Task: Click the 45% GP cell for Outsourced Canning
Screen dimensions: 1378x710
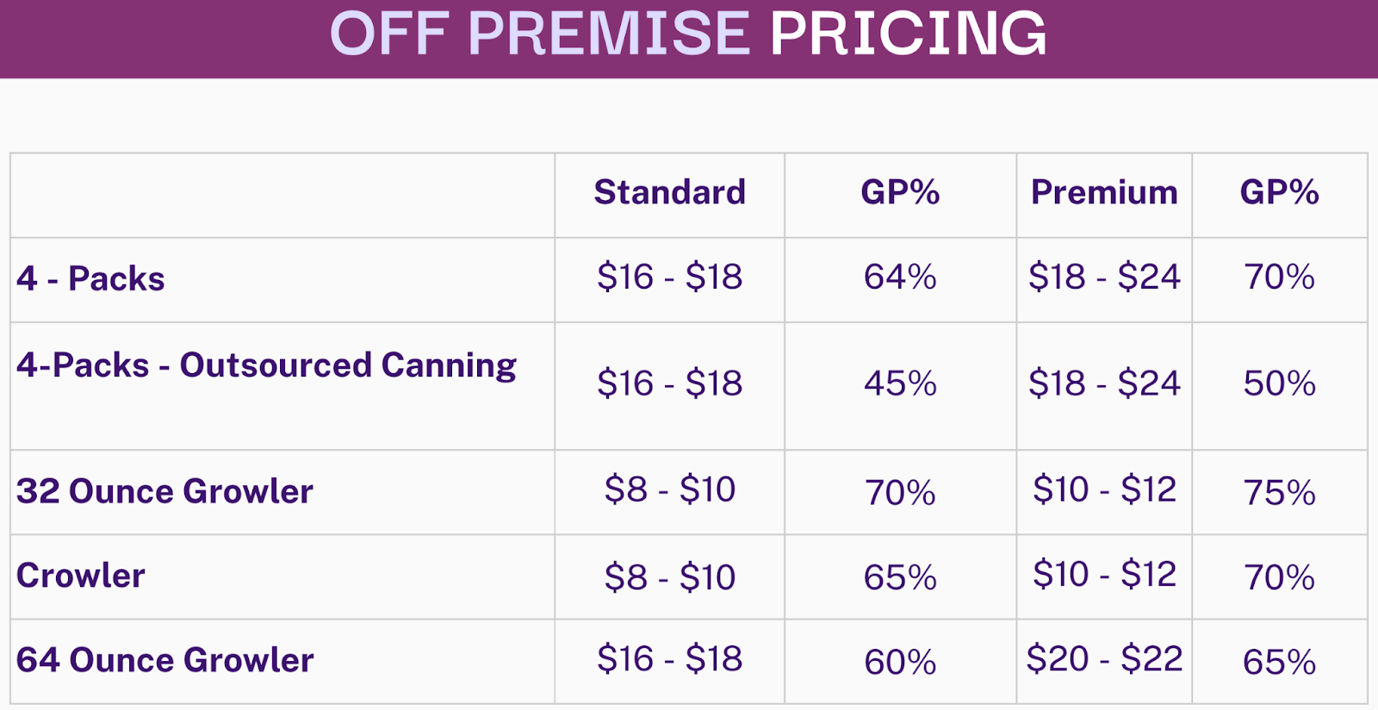Action: point(900,383)
